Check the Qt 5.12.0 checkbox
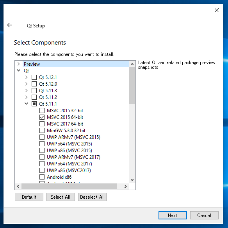 [x=34, y=84]
